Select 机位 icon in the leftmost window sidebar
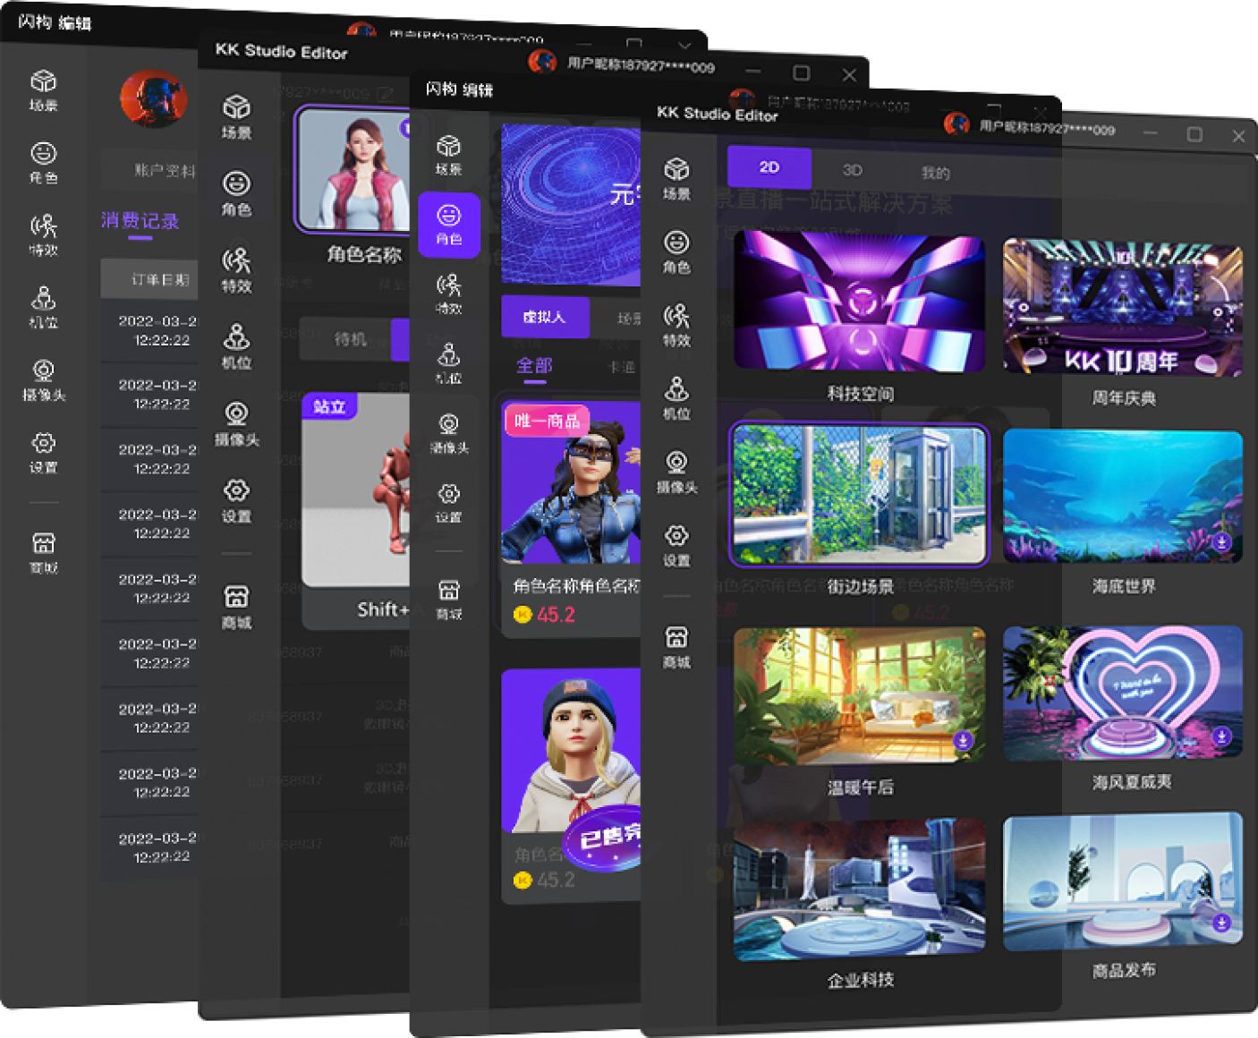Image resolution: width=1258 pixels, height=1038 pixels. tap(44, 306)
